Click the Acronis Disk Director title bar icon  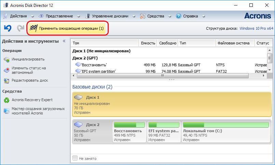(x=6, y=5)
